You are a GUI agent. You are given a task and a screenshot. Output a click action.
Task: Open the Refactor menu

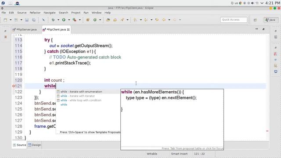pyautogui.click(x=35, y=13)
